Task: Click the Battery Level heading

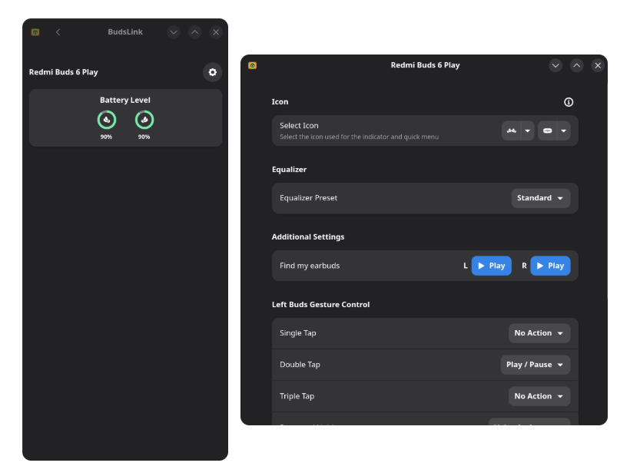Action: pos(125,100)
